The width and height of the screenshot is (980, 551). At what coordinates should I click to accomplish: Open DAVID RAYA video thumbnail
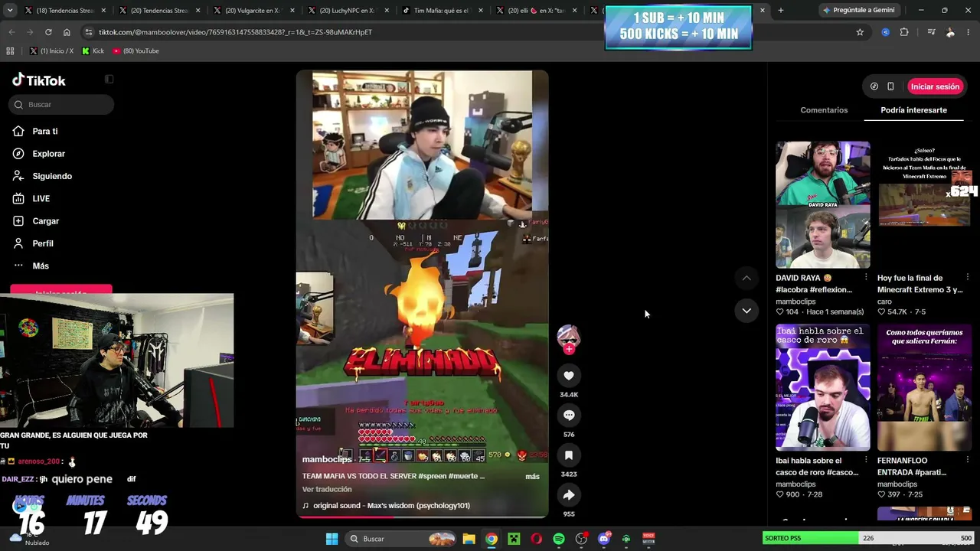(x=823, y=204)
